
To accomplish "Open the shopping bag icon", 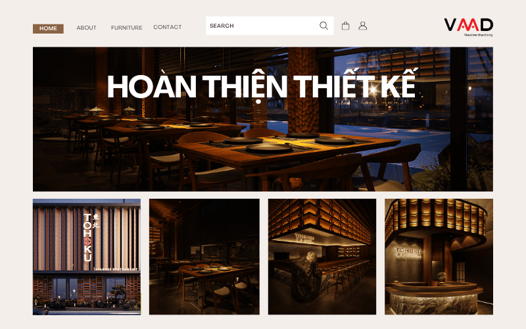I will (345, 26).
